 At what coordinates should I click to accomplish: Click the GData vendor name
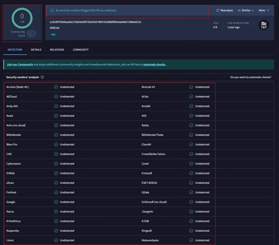tap(145, 192)
